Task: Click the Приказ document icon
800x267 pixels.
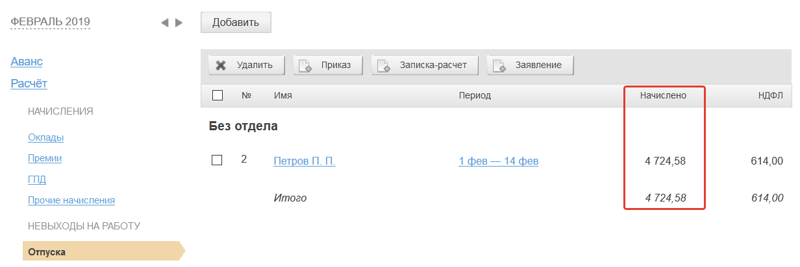Action: click(x=304, y=65)
